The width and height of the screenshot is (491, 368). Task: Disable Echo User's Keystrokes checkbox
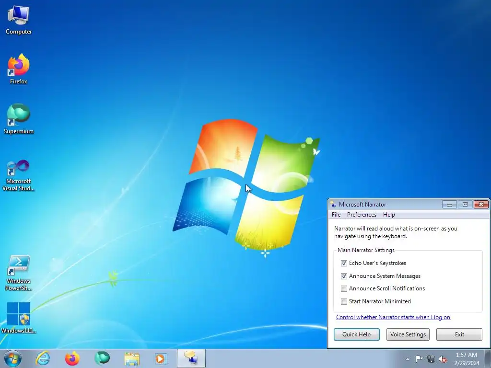[344, 263]
